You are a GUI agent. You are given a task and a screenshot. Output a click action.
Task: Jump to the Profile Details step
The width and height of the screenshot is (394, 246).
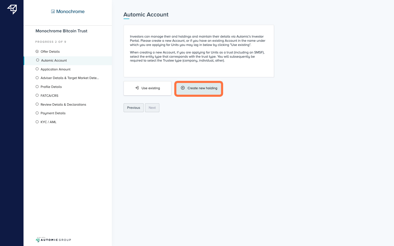(68, 87)
